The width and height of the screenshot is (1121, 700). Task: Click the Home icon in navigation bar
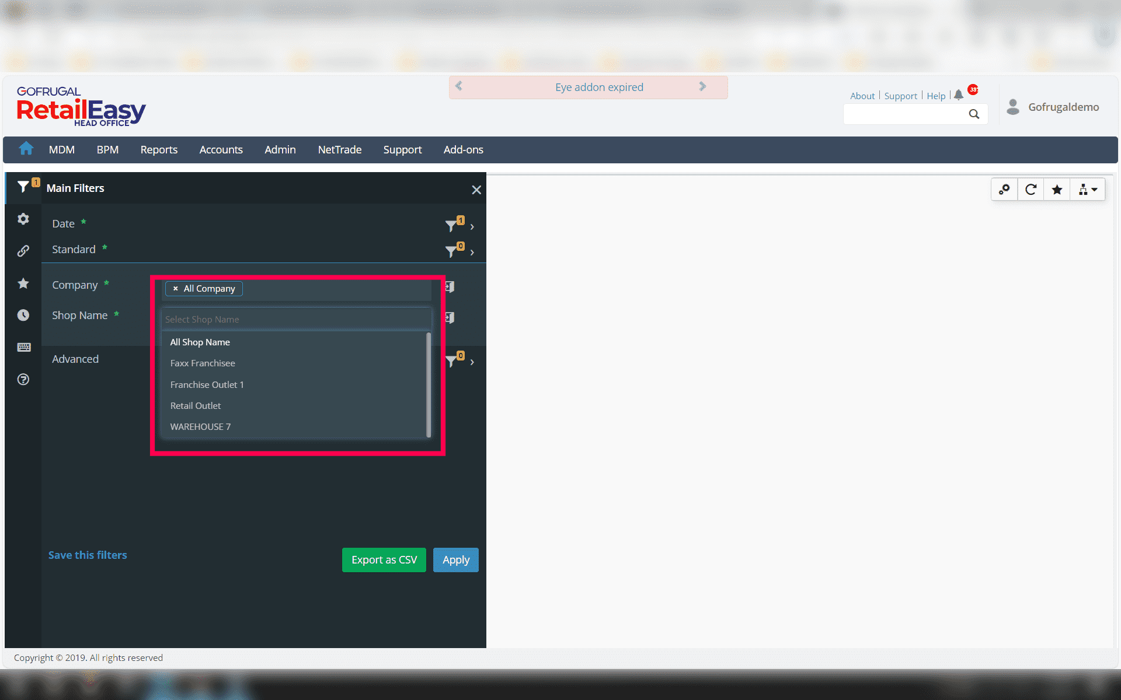click(x=26, y=149)
